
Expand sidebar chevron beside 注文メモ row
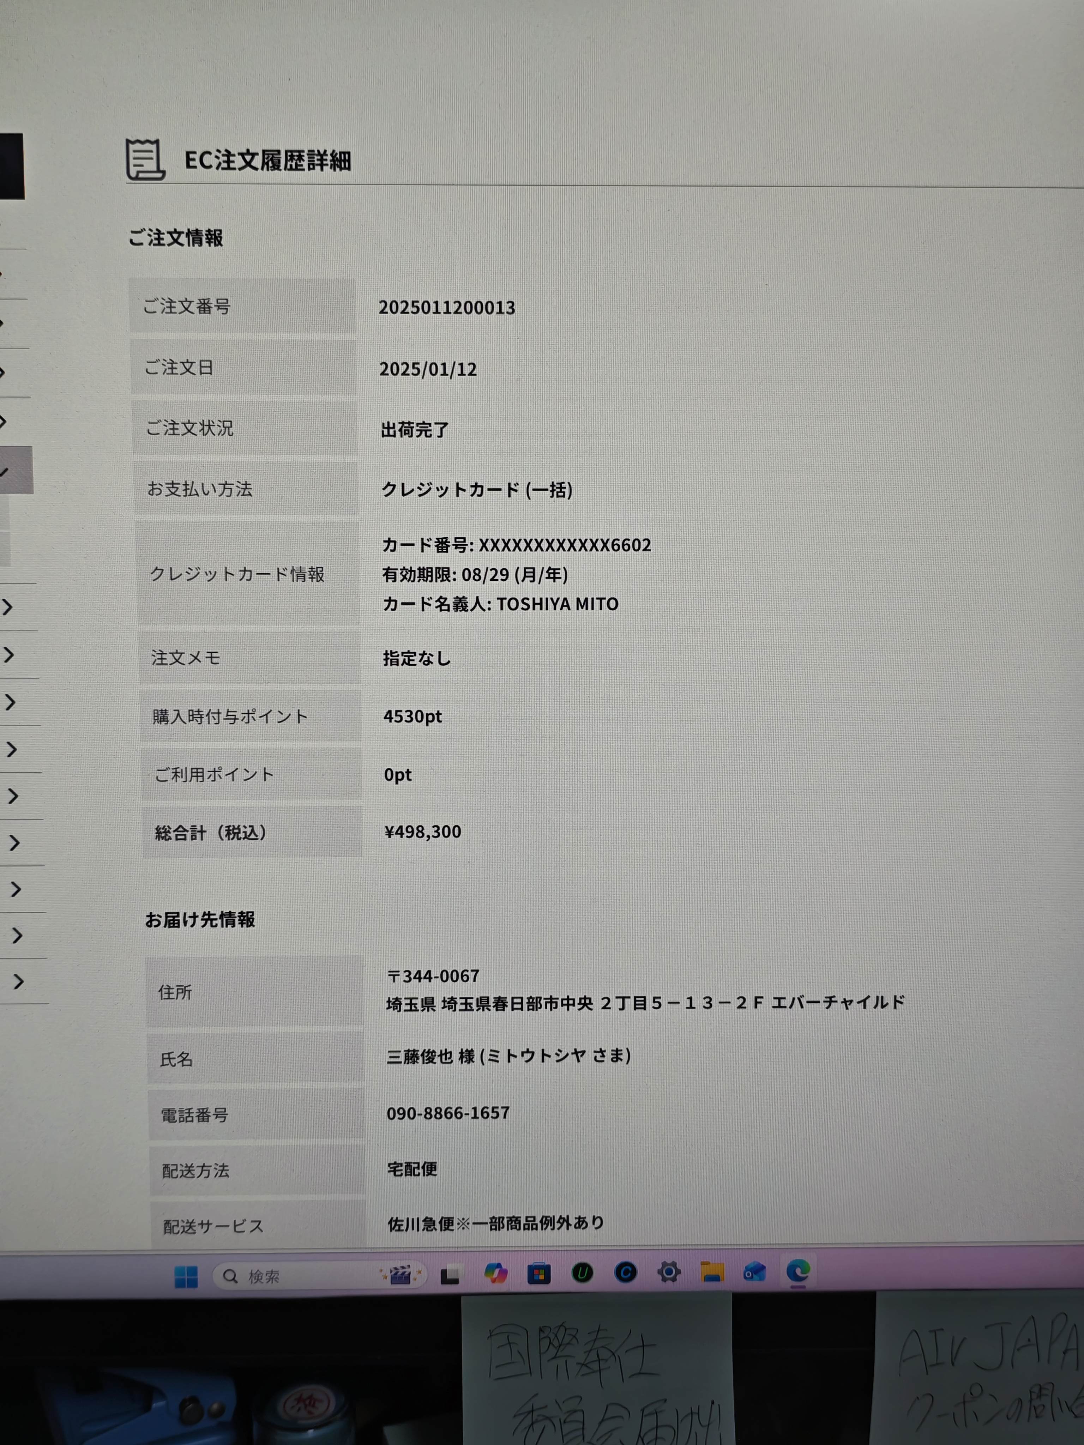coord(9,654)
